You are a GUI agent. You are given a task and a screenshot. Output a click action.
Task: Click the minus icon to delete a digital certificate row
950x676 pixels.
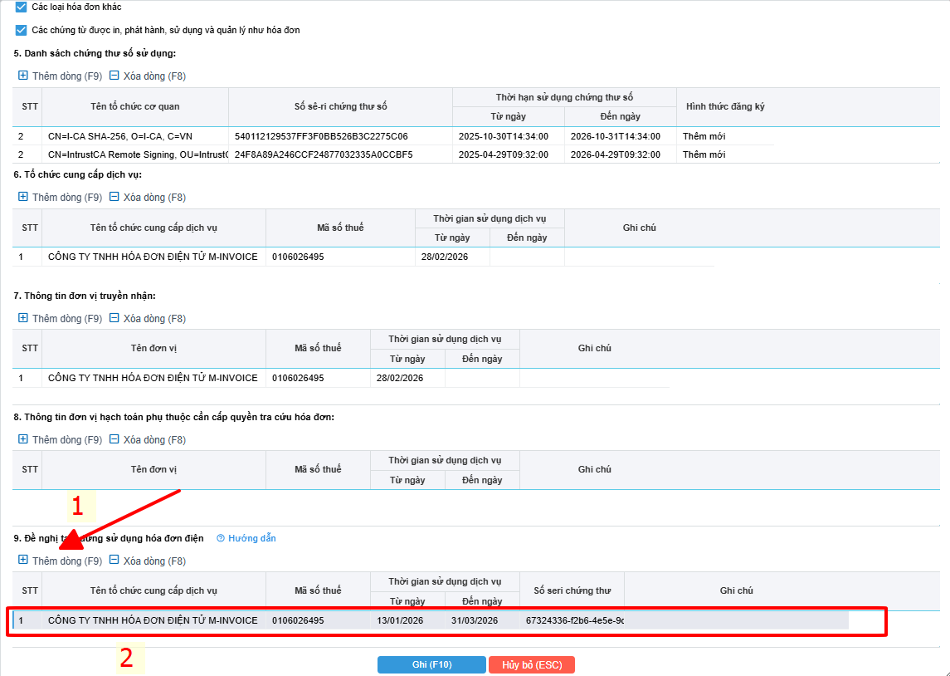[x=114, y=76]
